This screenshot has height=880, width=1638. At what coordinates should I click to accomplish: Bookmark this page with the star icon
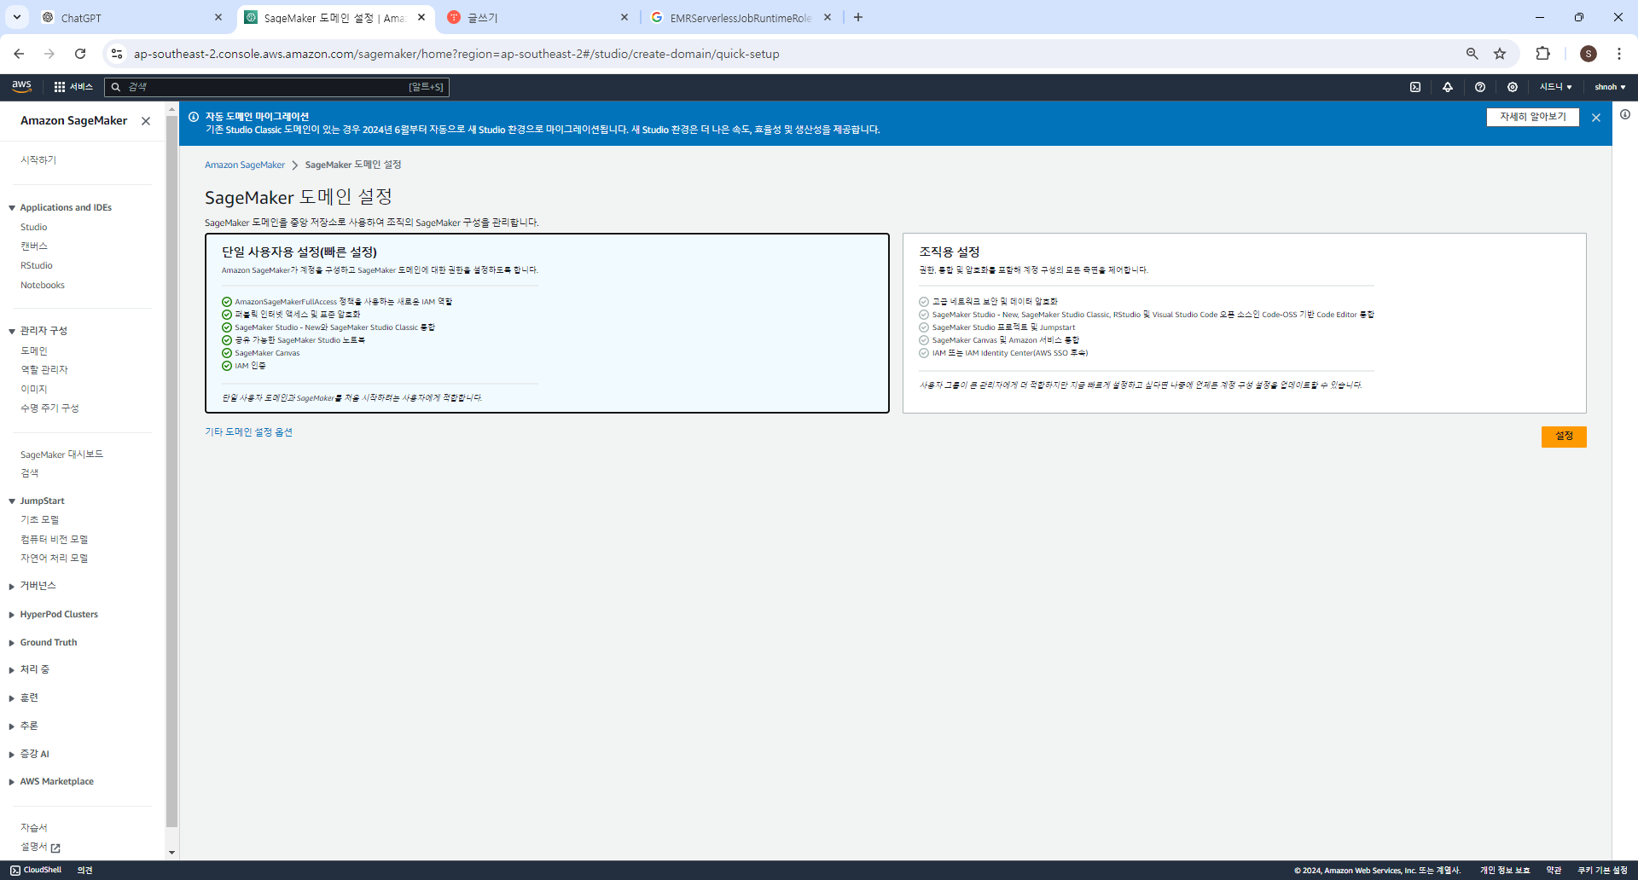coord(1500,54)
